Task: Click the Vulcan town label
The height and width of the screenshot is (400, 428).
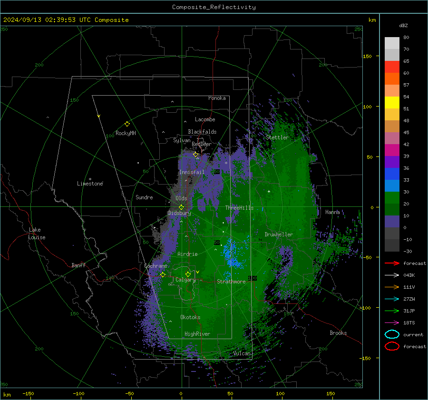Action: [x=242, y=353]
